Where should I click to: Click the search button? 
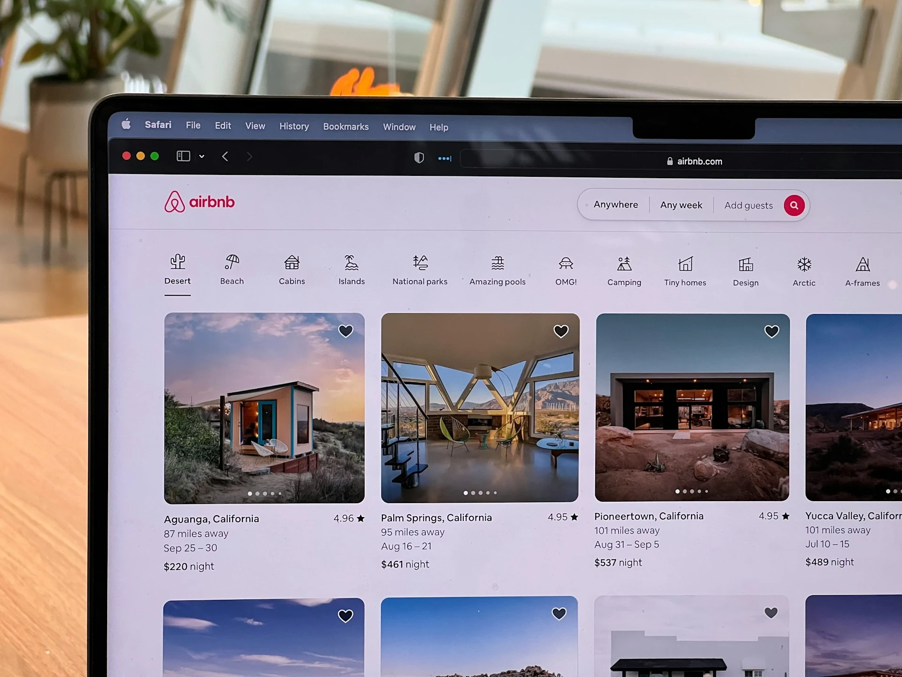794,205
